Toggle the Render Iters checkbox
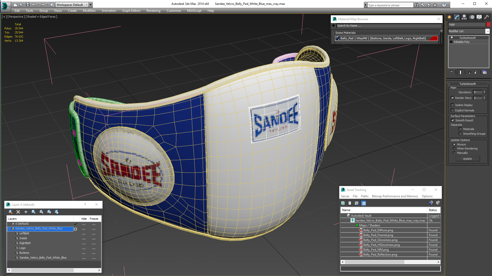This screenshot has height=276, width=492. pos(453,98)
